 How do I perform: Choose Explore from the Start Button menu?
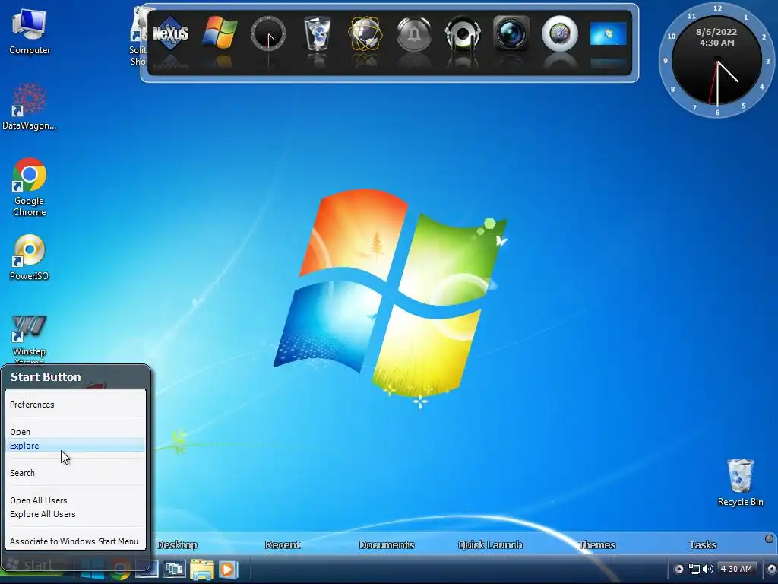(75, 446)
